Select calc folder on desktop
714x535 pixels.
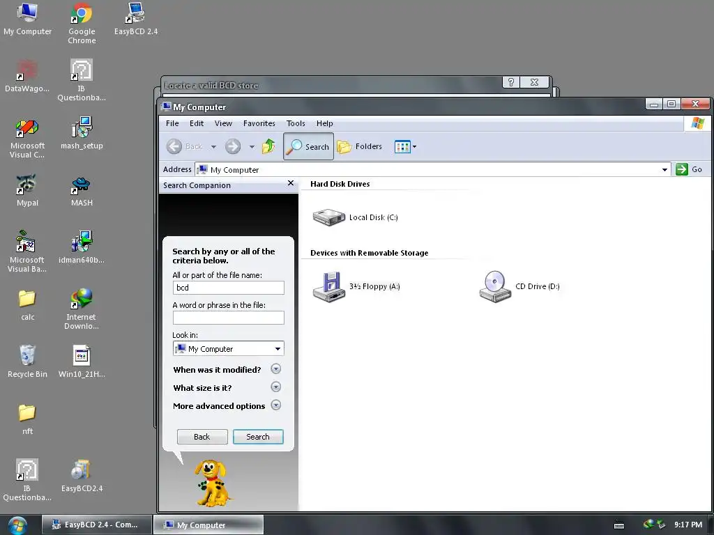click(x=27, y=305)
